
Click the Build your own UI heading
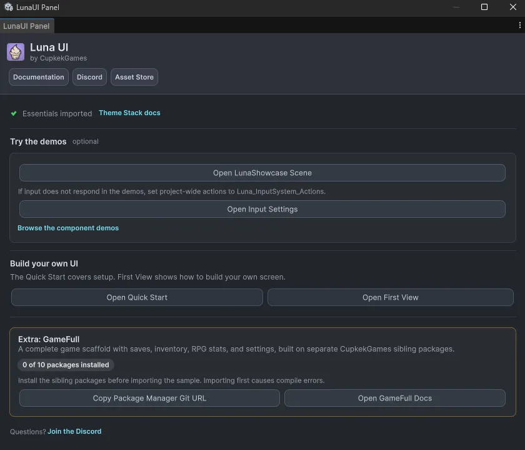44,263
